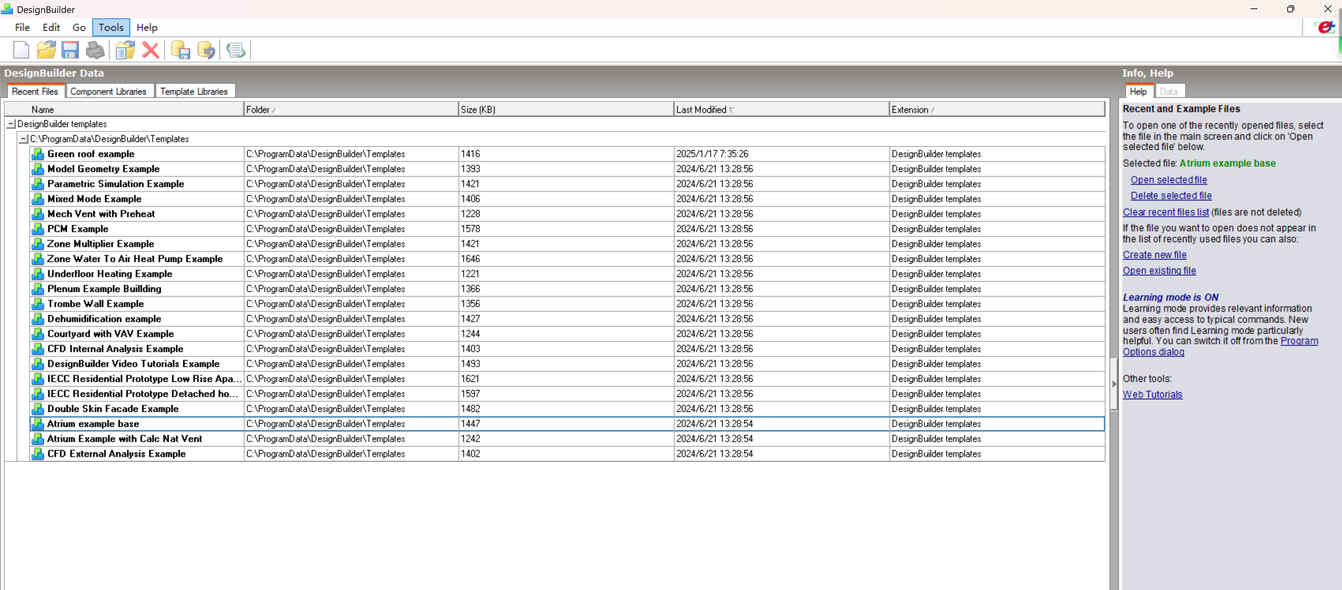1342x590 pixels.
Task: Select the Atrium example base row
Action: click(x=567, y=424)
